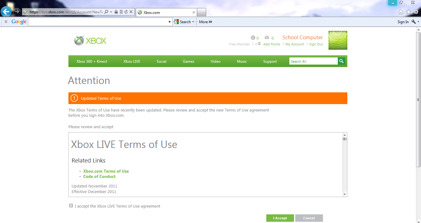Expand the Google Toolbar More menu
This screenshot has width=421, height=223.
(206, 22)
